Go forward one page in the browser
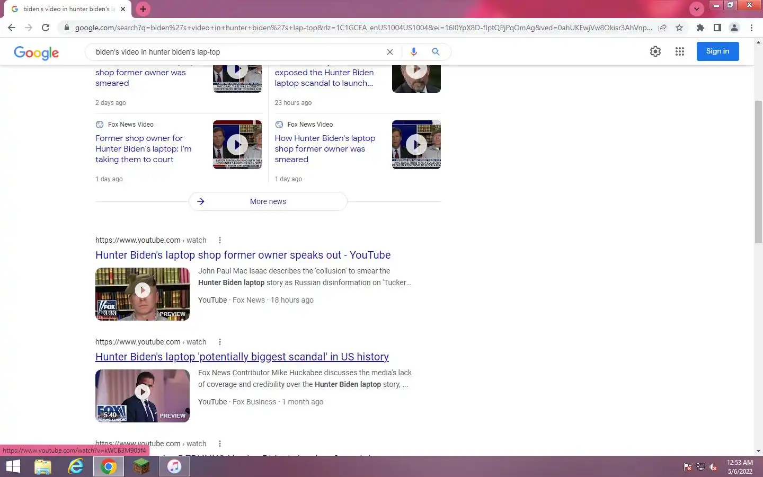The image size is (763, 477). pos(29,28)
